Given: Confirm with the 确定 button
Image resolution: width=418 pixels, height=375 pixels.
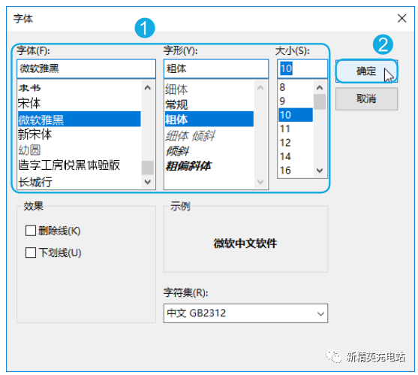Looking at the screenshot, I should click(x=366, y=71).
